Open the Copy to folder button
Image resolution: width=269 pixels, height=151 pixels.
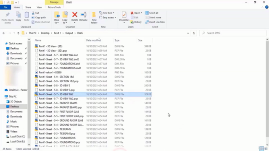click(65, 18)
